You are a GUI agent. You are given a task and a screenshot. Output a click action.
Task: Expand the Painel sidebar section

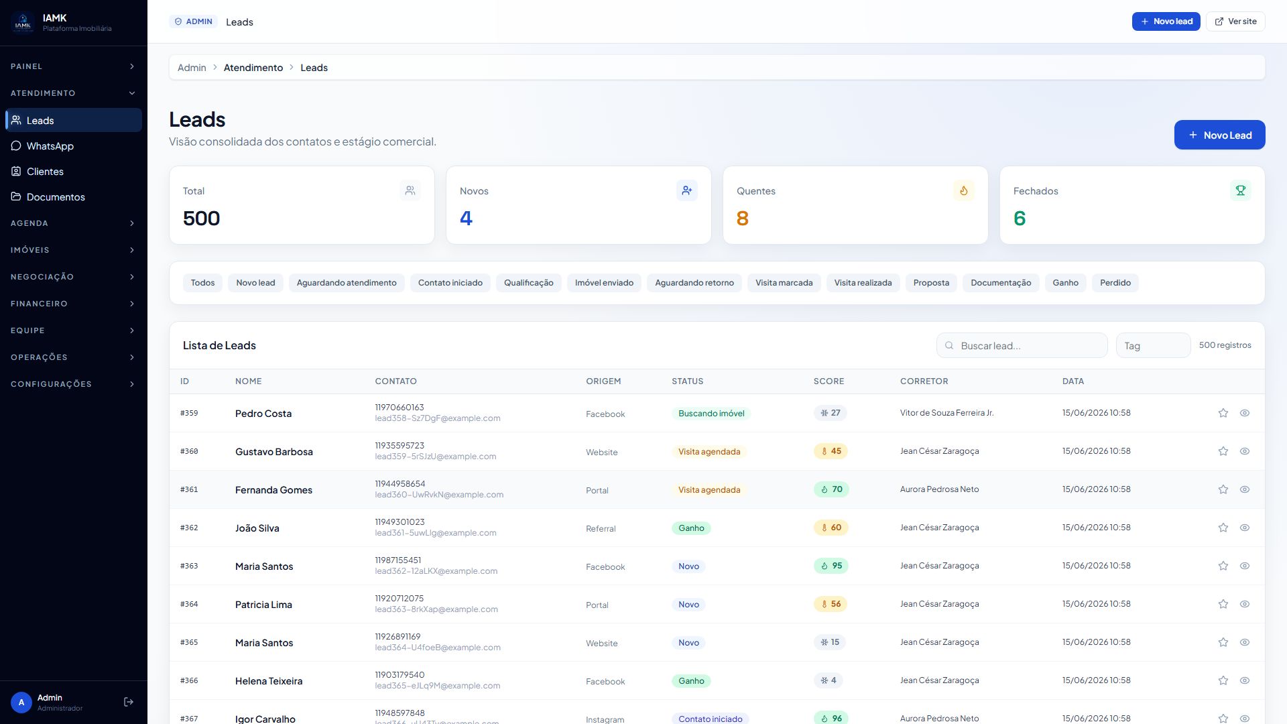73,66
